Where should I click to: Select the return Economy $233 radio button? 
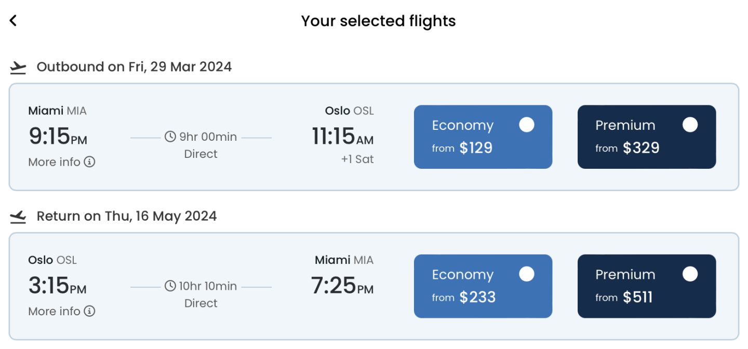pos(526,274)
